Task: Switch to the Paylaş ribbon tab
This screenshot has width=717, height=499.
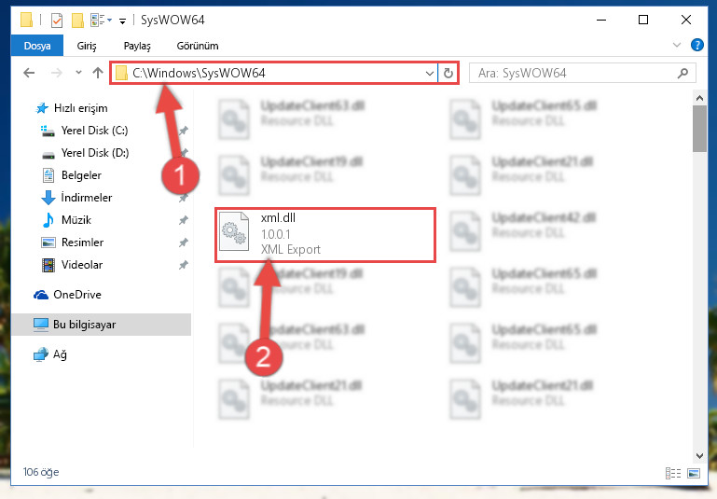Action: [137, 46]
